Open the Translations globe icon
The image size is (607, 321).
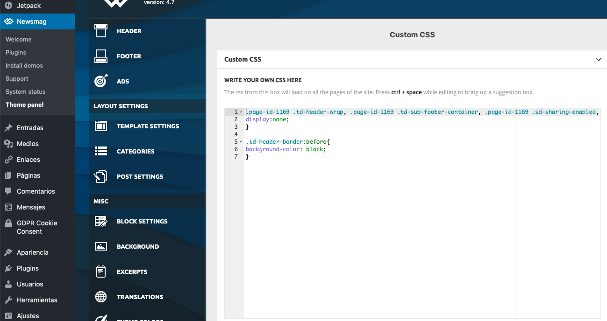[x=101, y=297]
